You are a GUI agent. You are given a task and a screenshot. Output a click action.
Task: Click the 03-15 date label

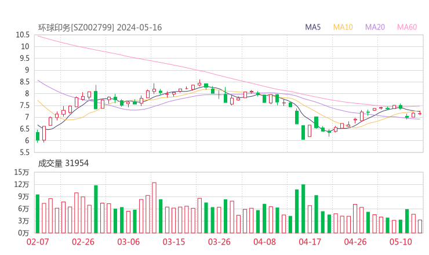pyautogui.click(x=174, y=242)
